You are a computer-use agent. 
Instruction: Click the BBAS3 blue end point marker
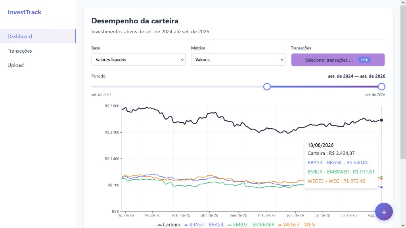tap(381, 187)
